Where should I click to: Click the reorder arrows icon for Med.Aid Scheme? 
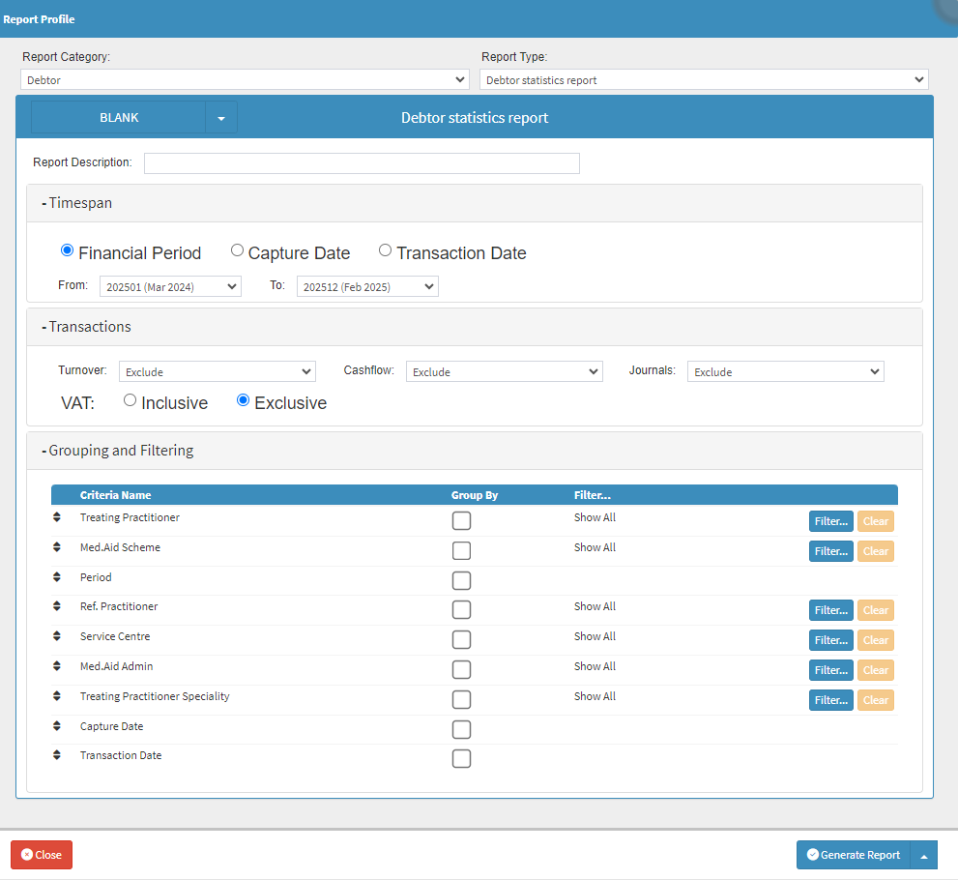pyautogui.click(x=57, y=549)
